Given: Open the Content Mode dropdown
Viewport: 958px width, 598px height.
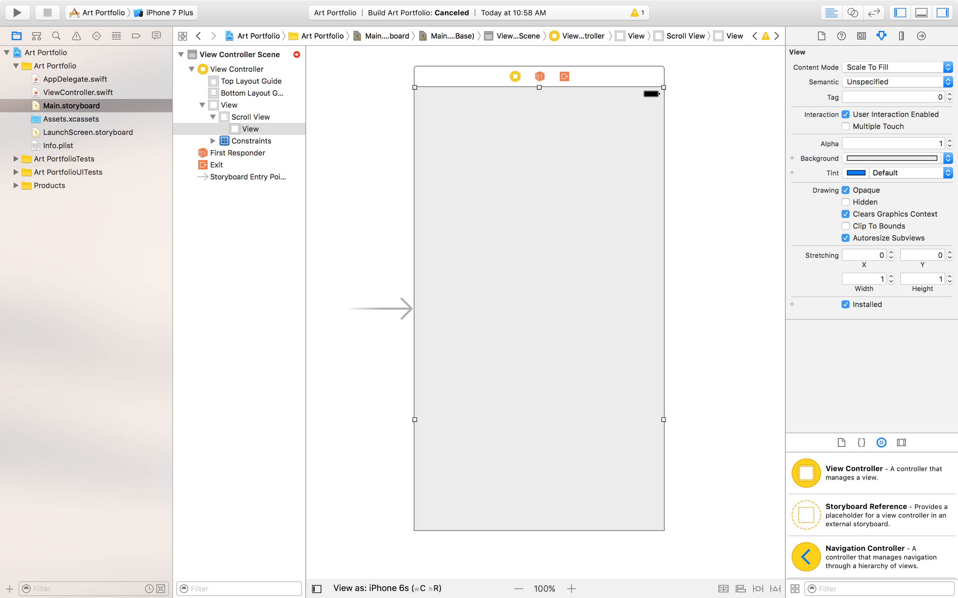Looking at the screenshot, I should [x=897, y=67].
